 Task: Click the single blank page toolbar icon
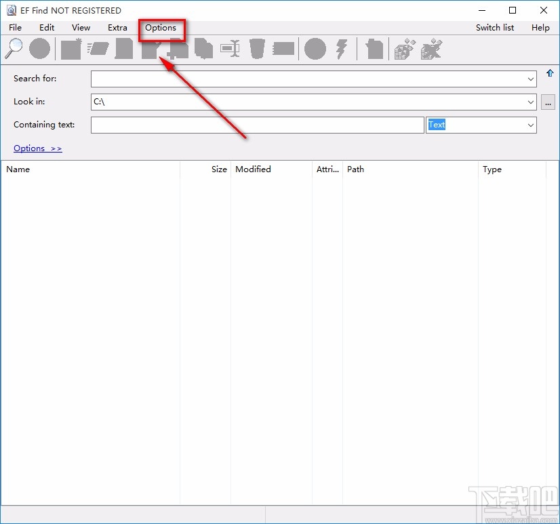(x=124, y=49)
